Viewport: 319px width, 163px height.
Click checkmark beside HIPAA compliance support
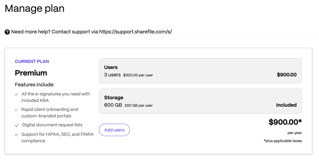pos(17,135)
